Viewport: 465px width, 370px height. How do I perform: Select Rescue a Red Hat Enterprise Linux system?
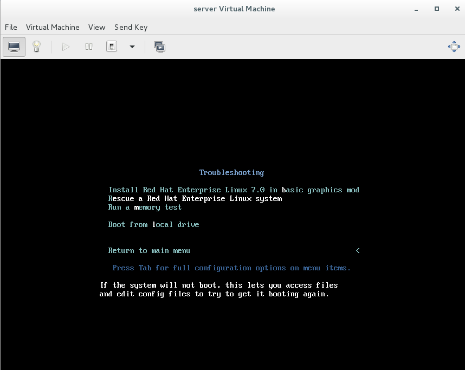tap(195, 199)
